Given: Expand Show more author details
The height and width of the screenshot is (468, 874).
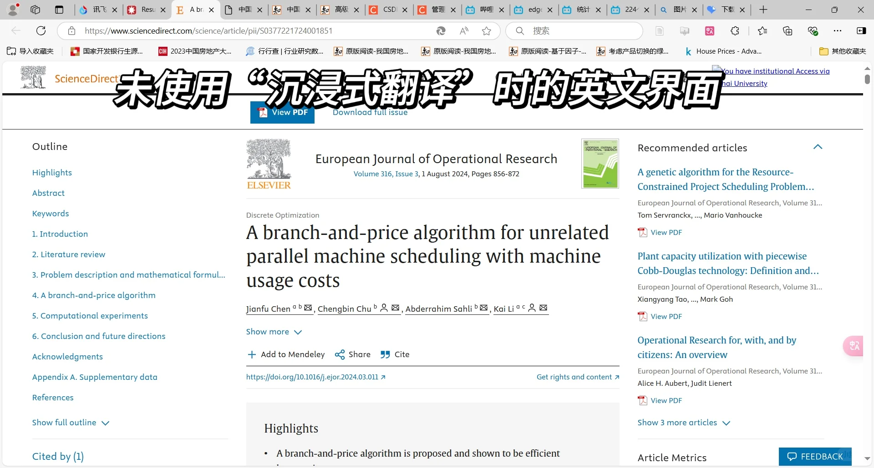Looking at the screenshot, I should point(274,332).
